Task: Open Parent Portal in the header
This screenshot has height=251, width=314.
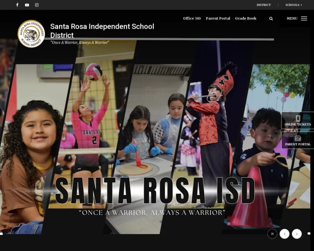Action: click(x=218, y=18)
